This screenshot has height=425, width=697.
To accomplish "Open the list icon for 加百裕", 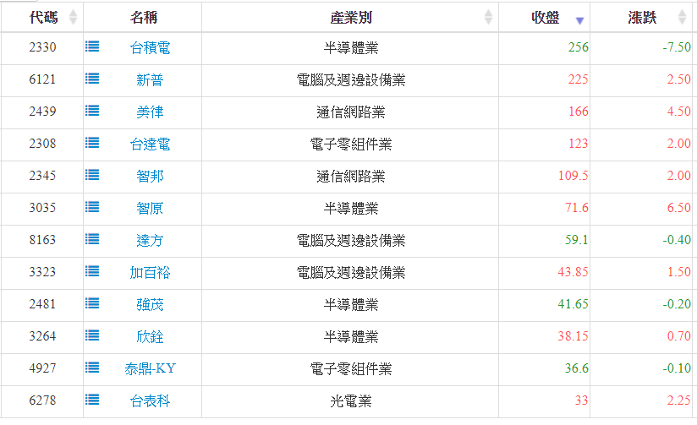I will point(92,272).
